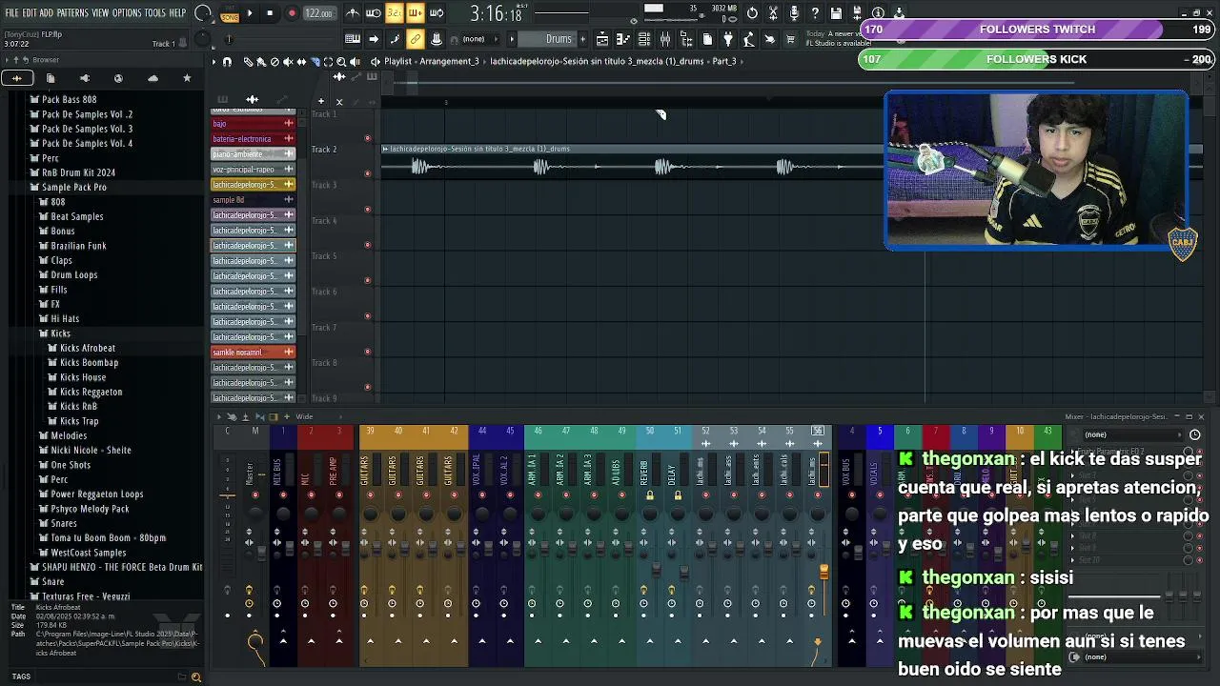This screenshot has height=686, width=1220.
Task: Select the 'bajo' clip in picker
Action: click(x=253, y=124)
